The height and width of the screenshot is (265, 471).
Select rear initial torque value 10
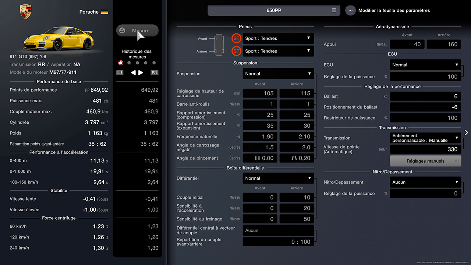pyautogui.click(x=297, y=197)
